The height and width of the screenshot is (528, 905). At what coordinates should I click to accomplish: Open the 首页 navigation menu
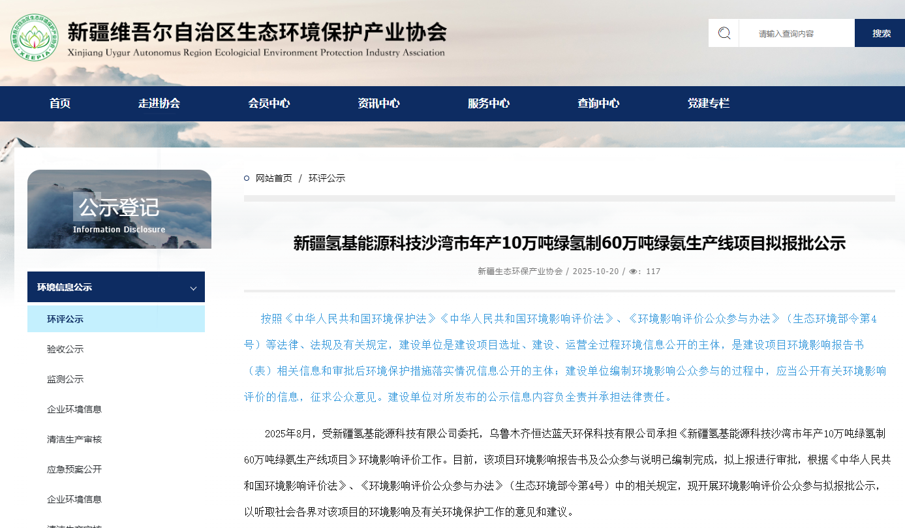[x=60, y=103]
